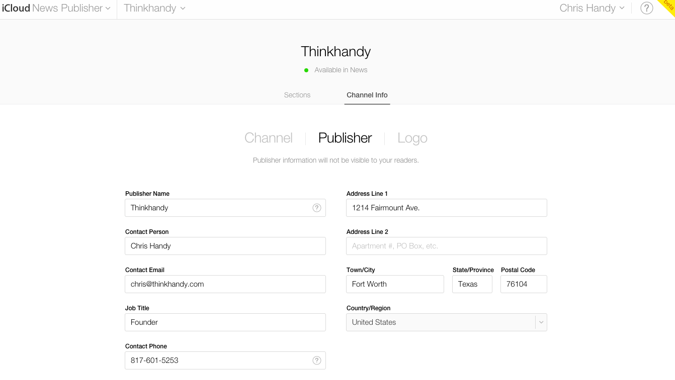
Task: Click the 'Publisher Name' label
Action: [x=147, y=194]
